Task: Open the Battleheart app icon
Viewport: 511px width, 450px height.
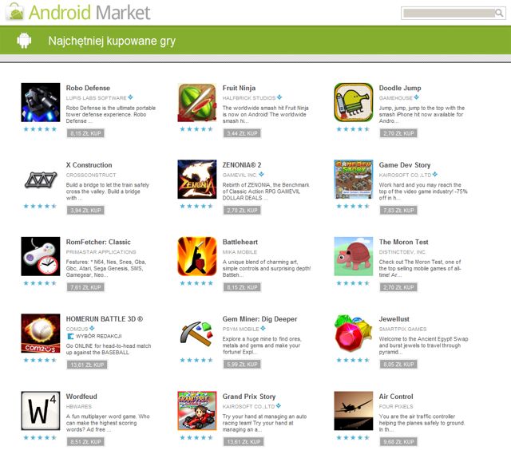Action: point(197,256)
